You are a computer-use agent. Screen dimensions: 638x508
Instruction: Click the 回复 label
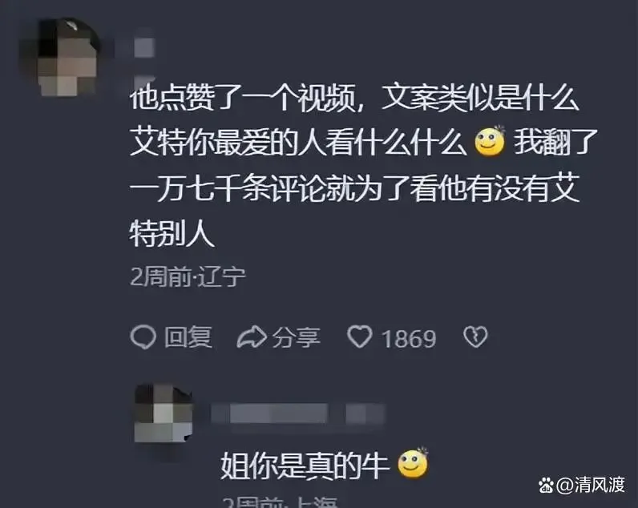tap(188, 337)
